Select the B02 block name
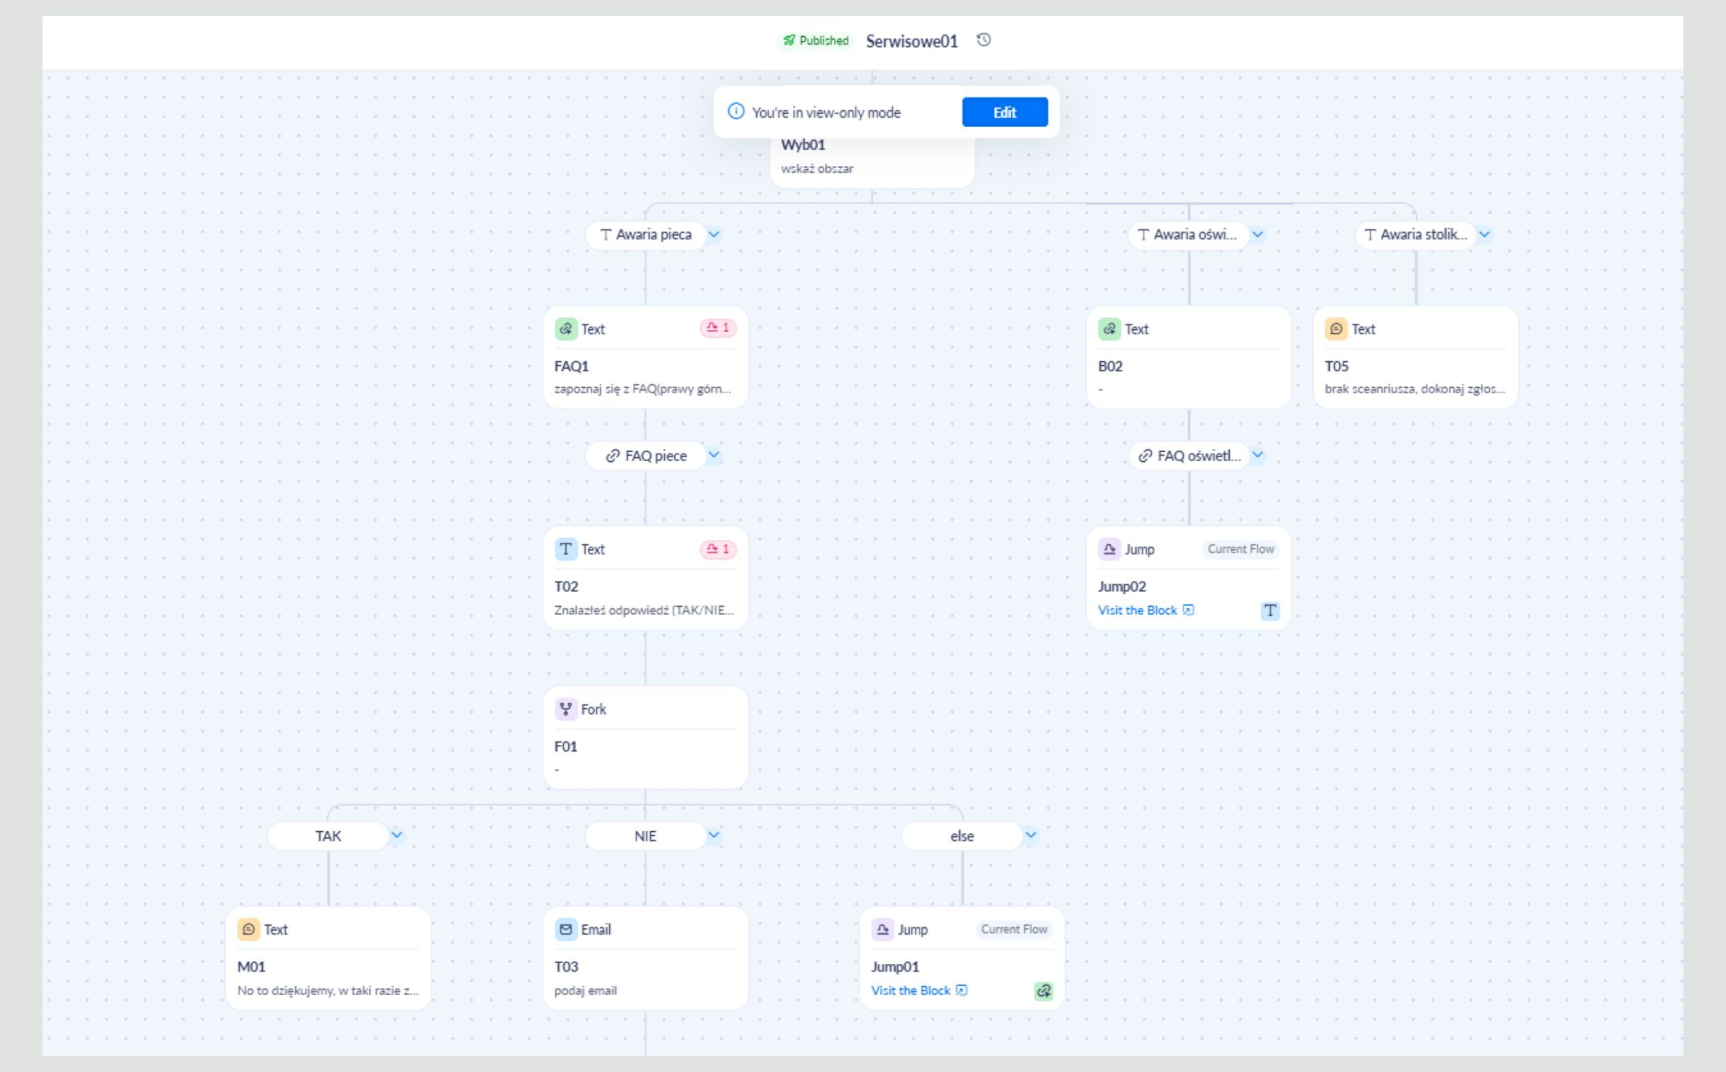This screenshot has height=1072, width=1726. pyautogui.click(x=1110, y=367)
